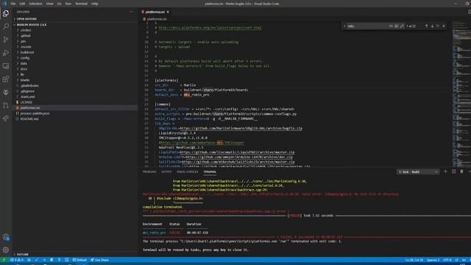Open the Search view in activity bar
Image resolution: width=471 pixels, height=265 pixels.
(x=6, y=26)
